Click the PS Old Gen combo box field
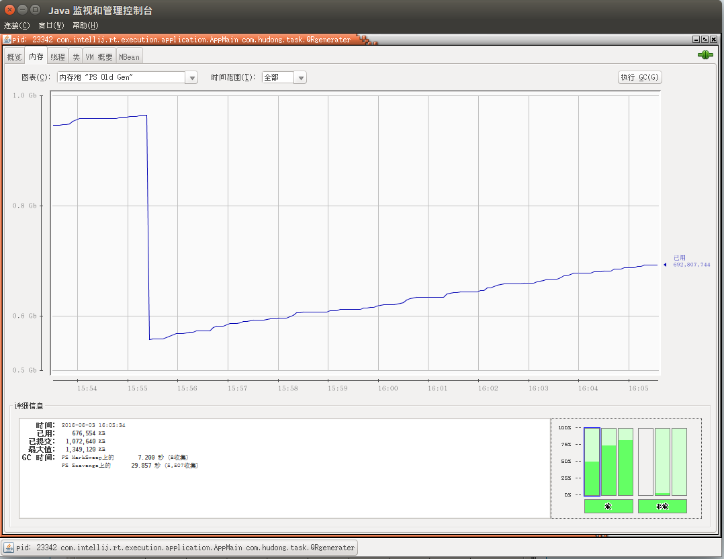 tap(122, 78)
